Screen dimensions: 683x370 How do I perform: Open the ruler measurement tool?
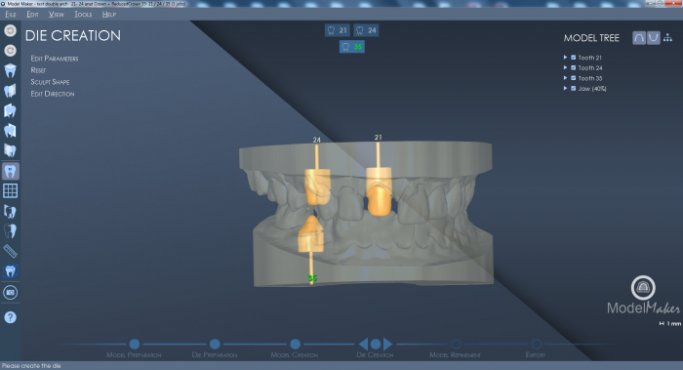point(10,251)
